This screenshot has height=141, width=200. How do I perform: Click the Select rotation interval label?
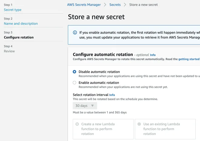pos(90,95)
